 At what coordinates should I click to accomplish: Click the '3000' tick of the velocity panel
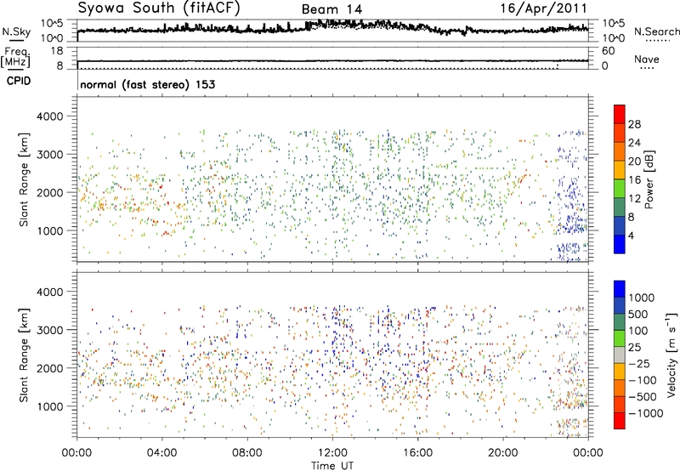tap(49, 330)
